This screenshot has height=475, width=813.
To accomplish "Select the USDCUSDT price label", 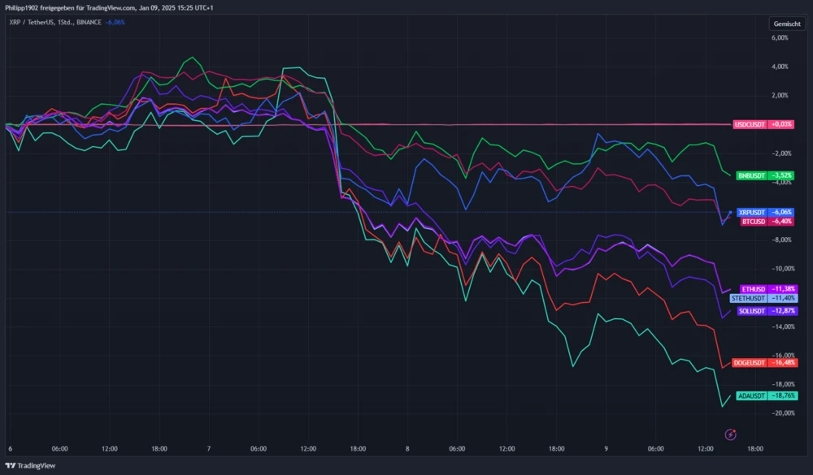I will (763, 124).
